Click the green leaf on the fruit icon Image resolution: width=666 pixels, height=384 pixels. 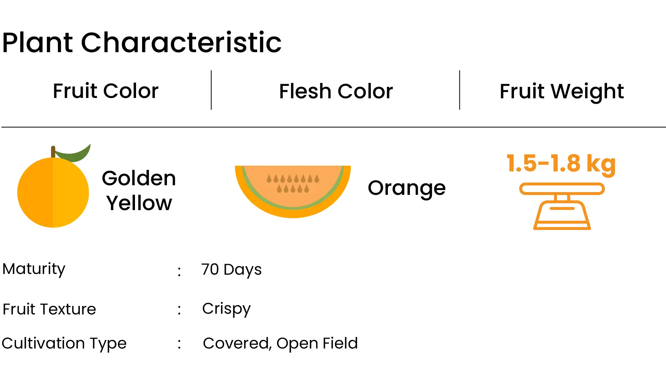point(74,153)
